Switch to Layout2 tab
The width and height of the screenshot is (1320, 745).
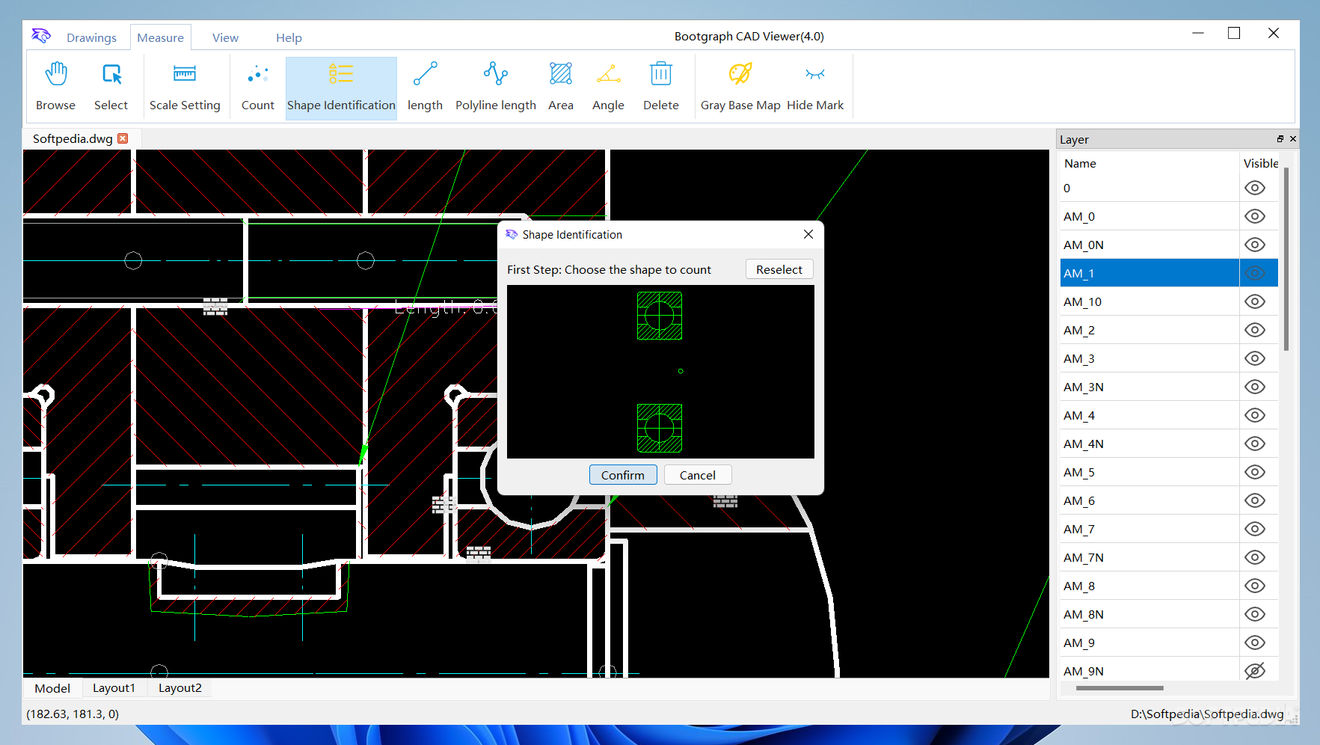click(179, 688)
